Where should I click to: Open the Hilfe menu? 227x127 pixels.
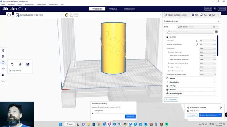[62, 4]
